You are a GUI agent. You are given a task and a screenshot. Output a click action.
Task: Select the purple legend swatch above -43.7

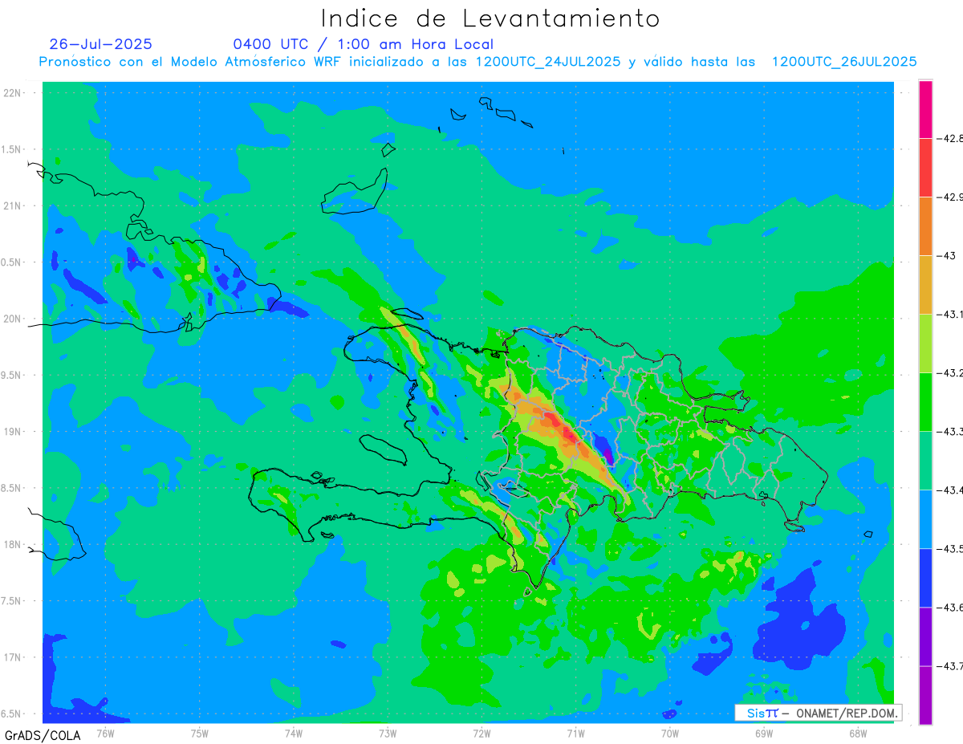pyautogui.click(x=925, y=636)
